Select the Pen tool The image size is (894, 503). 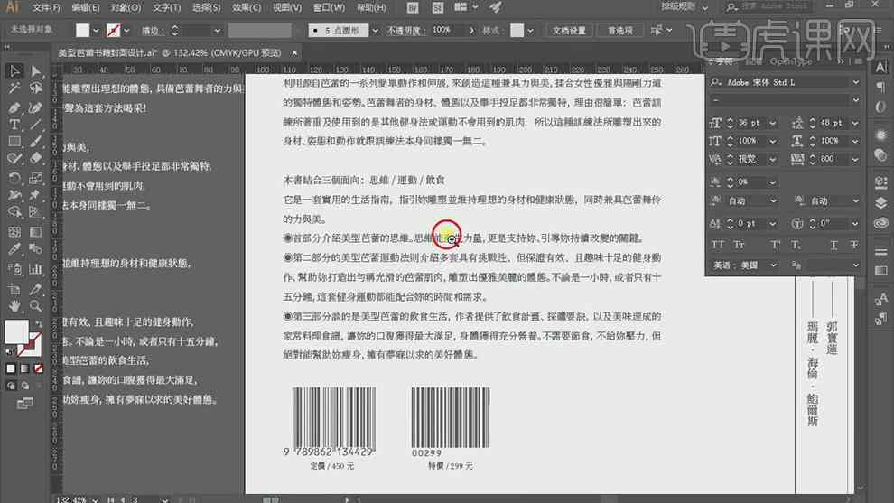(14, 107)
